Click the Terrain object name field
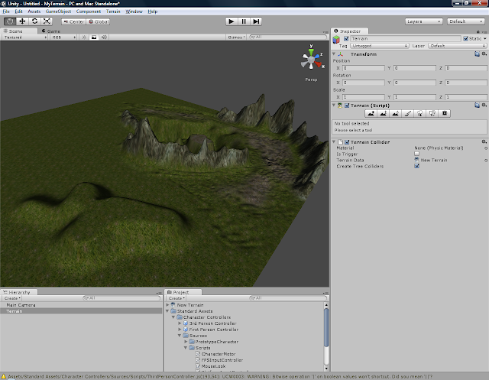This screenshot has width=489, height=380. click(406, 38)
